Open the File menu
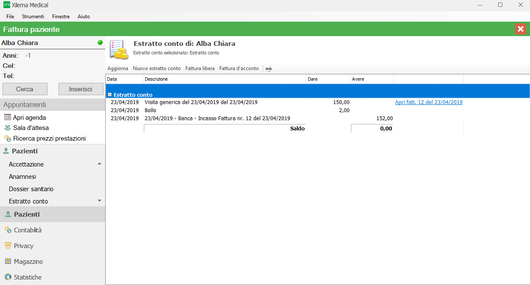 [10, 17]
